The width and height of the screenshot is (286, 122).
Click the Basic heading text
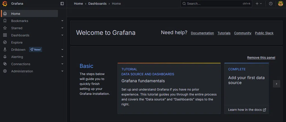tap(87, 66)
